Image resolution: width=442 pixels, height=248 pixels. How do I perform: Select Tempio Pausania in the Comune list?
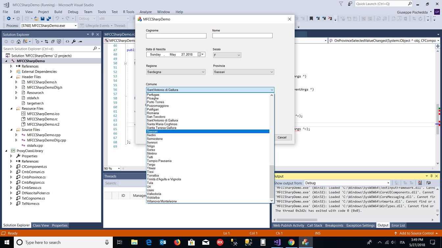pos(208,161)
